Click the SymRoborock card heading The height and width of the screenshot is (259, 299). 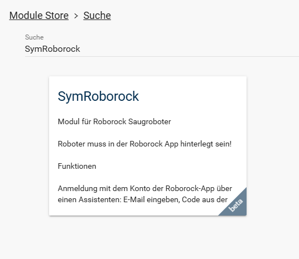98,96
